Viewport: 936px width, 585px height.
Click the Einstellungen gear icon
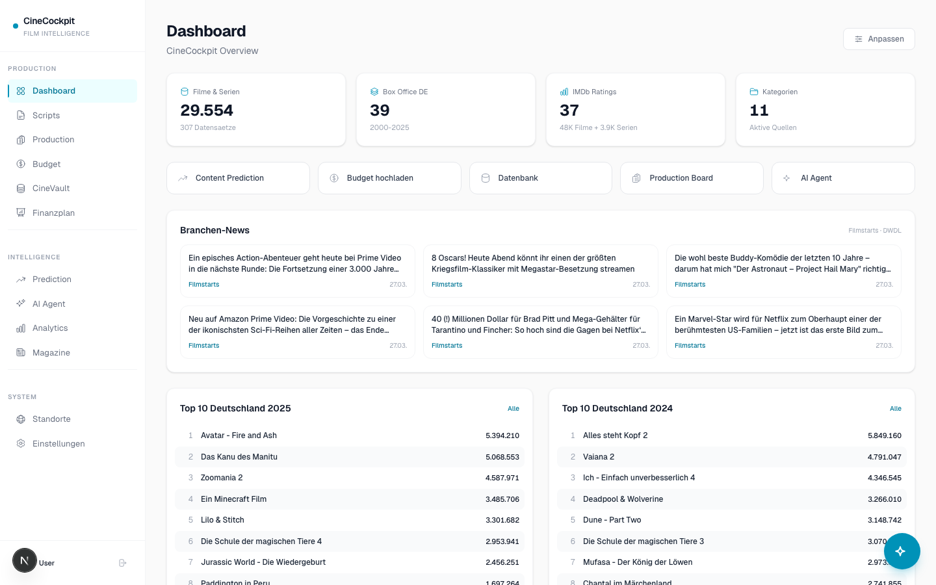click(21, 444)
